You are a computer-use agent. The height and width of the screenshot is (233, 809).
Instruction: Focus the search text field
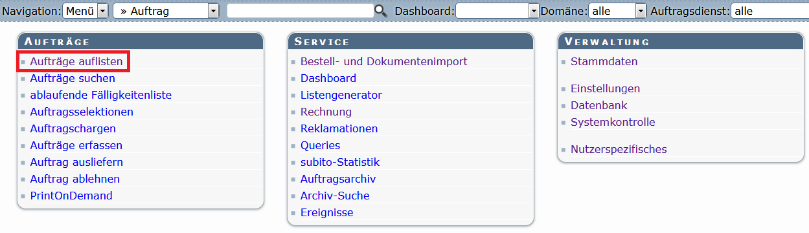[301, 10]
